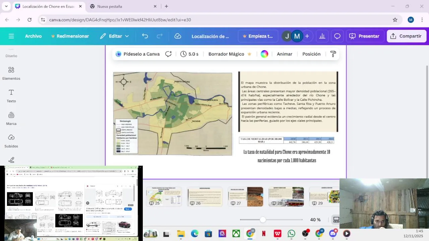Open the 5.0 s page duration setting
Viewport: 429px width, 241px height.
coord(189,54)
